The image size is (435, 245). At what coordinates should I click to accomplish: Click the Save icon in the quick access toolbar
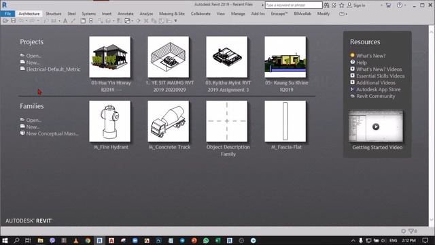click(x=13, y=21)
